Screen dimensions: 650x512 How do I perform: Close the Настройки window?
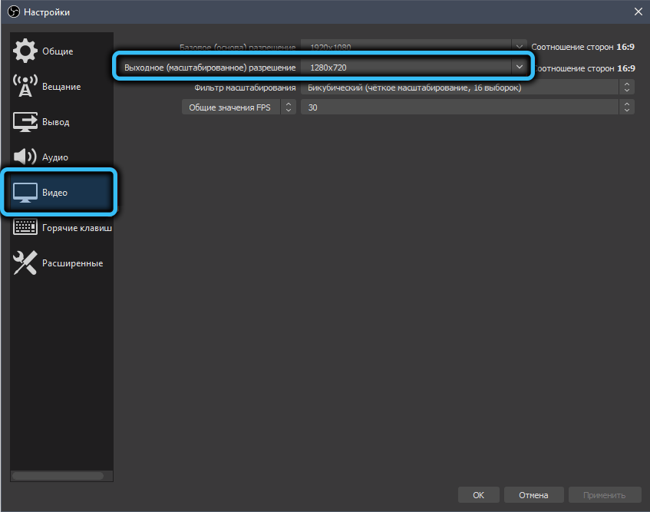(x=638, y=12)
